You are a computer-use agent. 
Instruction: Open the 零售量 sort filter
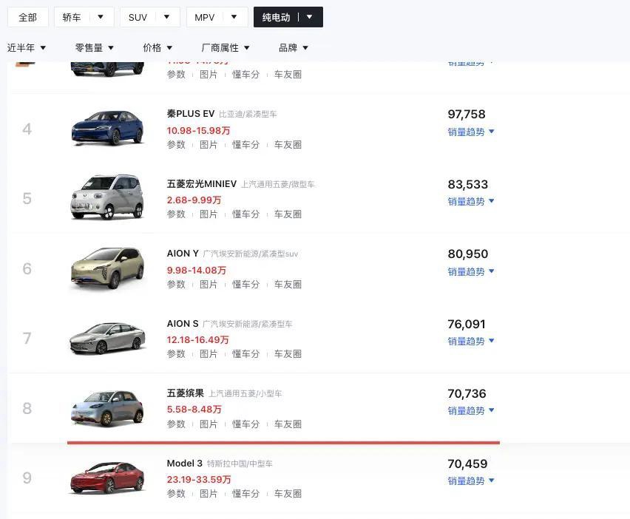[95, 48]
